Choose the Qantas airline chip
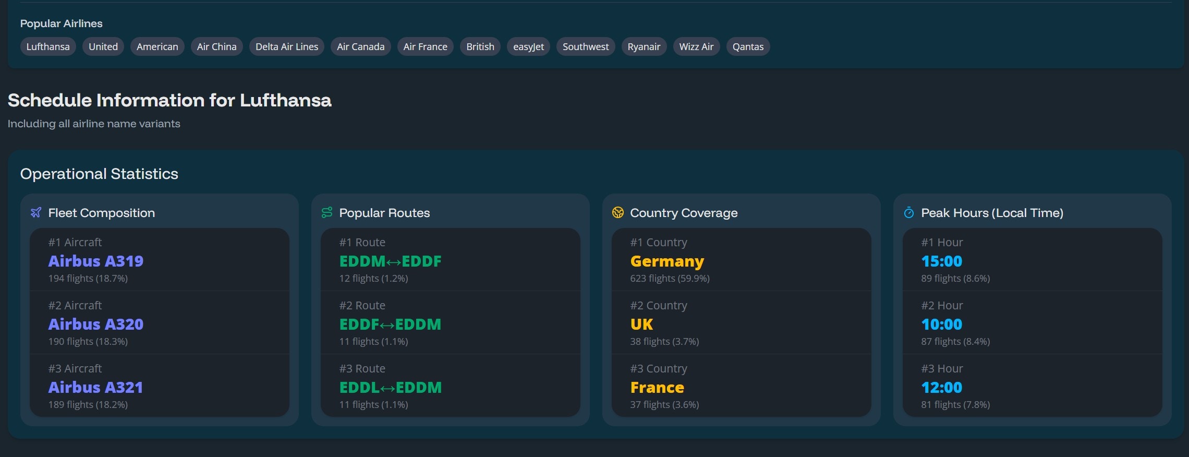Screen dimensions: 1189x457 pos(748,47)
